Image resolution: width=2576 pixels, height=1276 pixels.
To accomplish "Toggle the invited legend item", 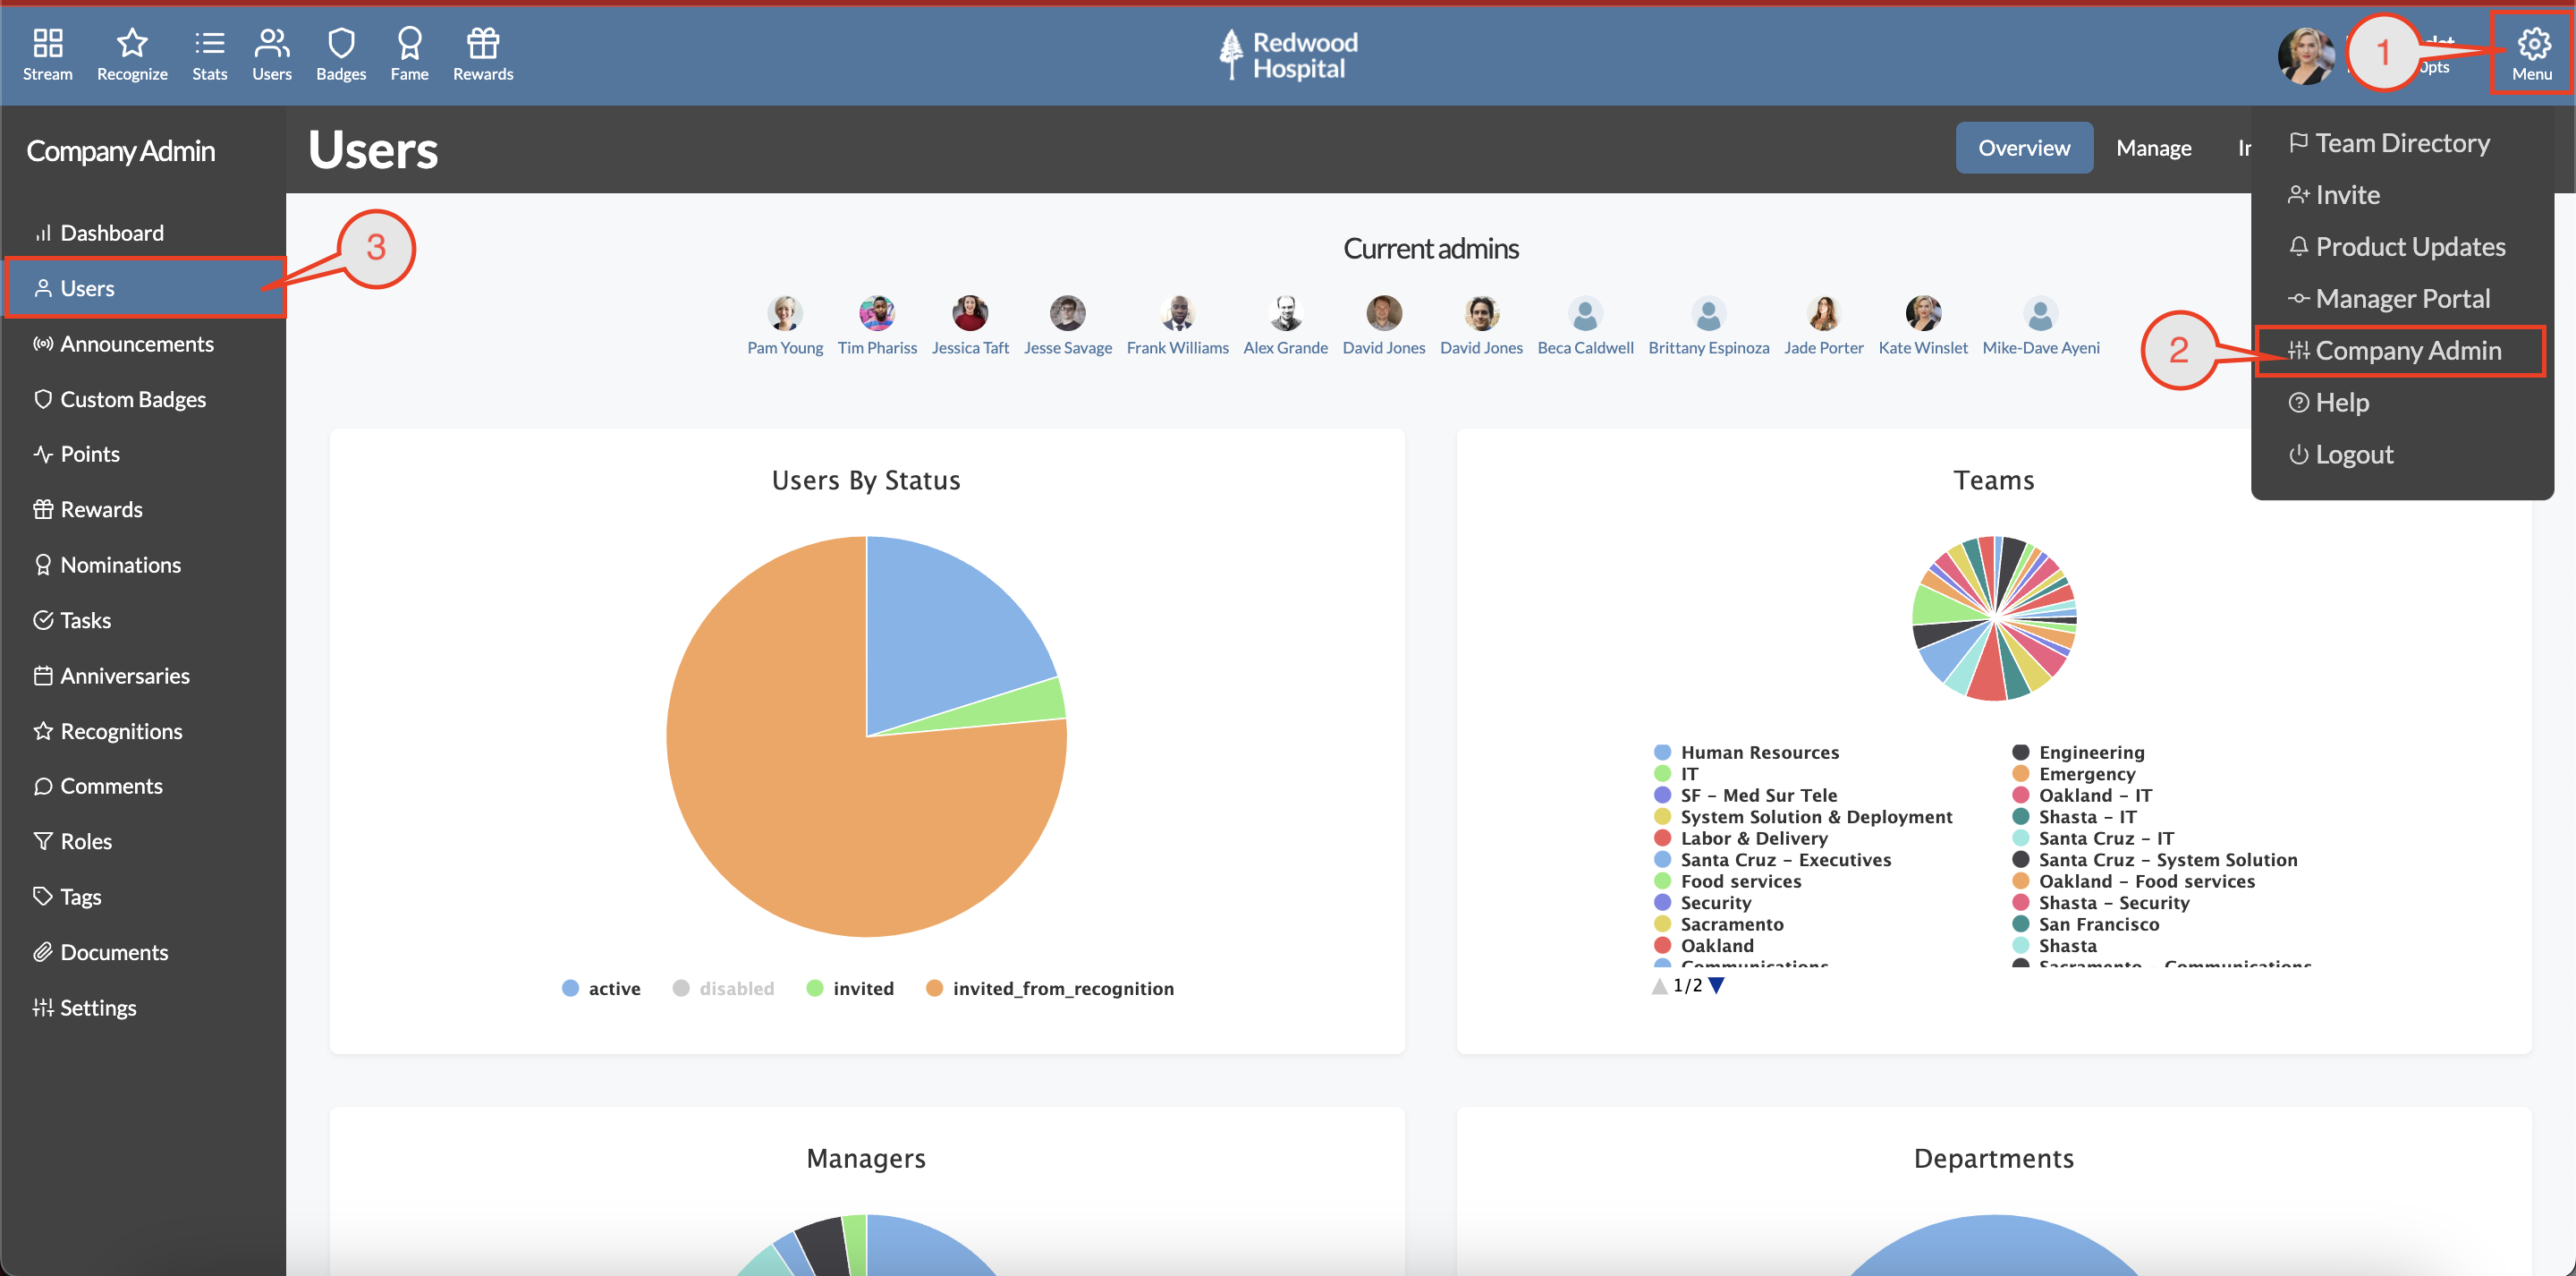I will (x=850, y=989).
